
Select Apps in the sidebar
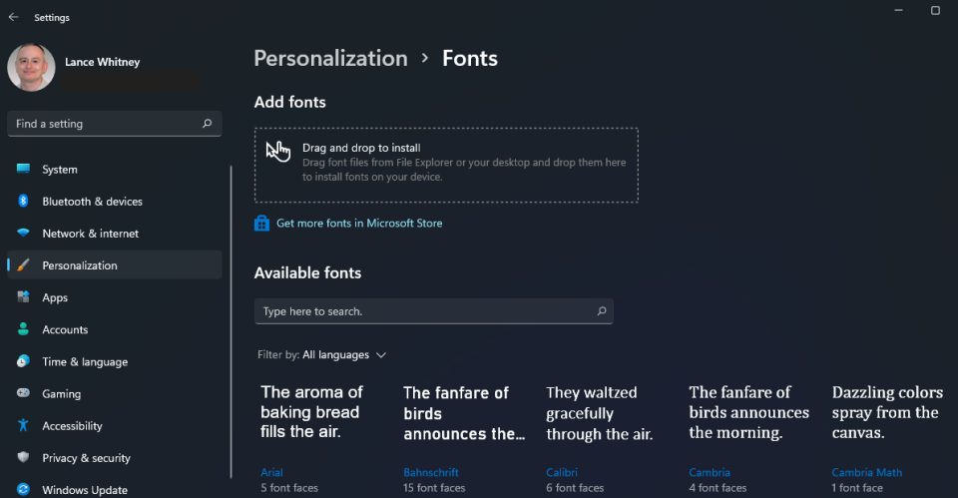(x=114, y=297)
